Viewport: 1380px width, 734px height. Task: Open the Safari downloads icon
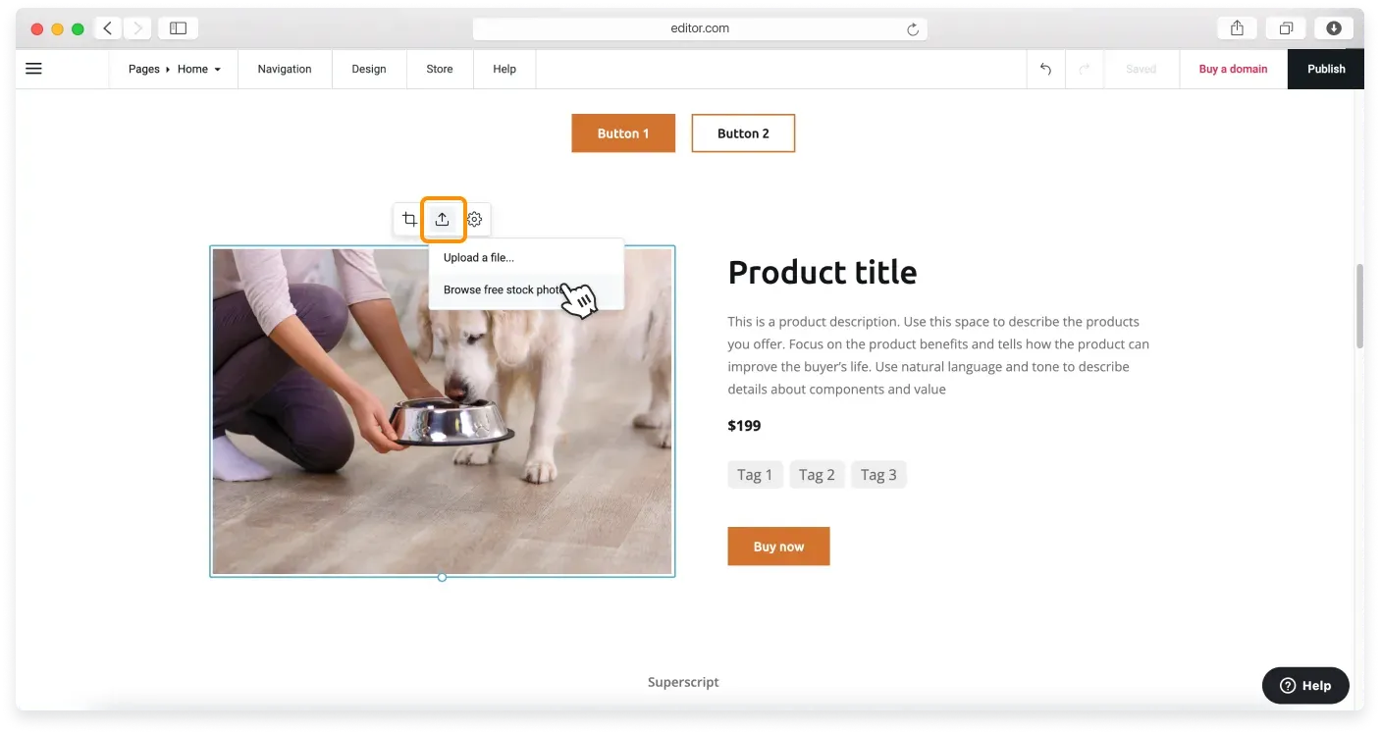[1334, 28]
